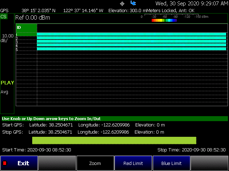Click the Ant: OK status

[x=186, y=11]
